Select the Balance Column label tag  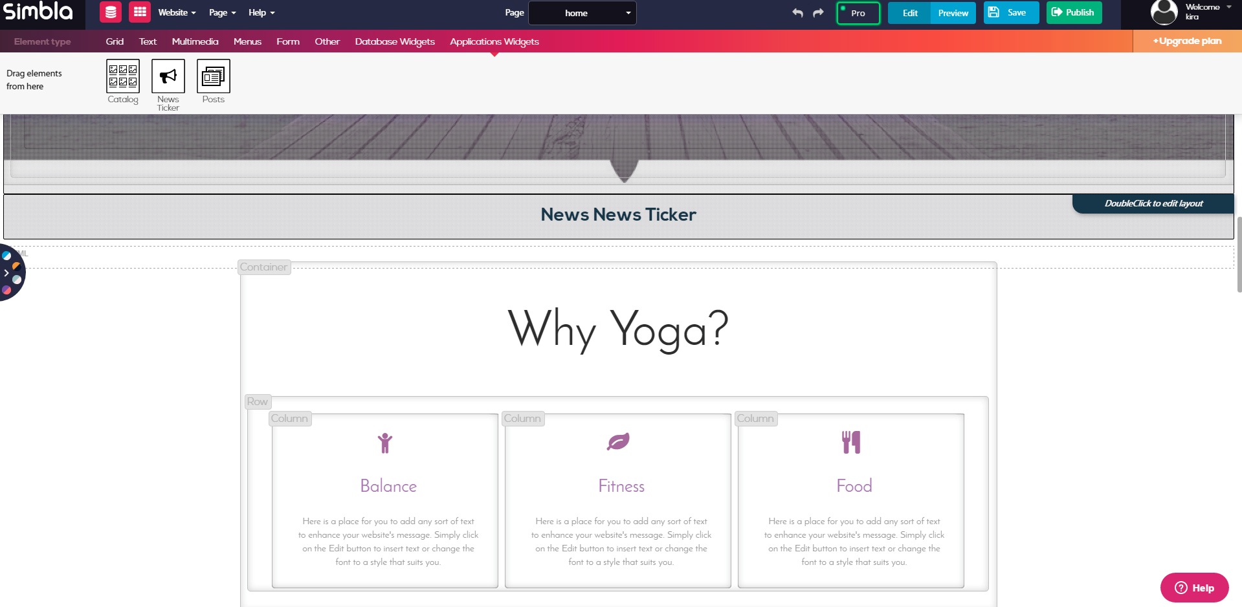(x=289, y=419)
